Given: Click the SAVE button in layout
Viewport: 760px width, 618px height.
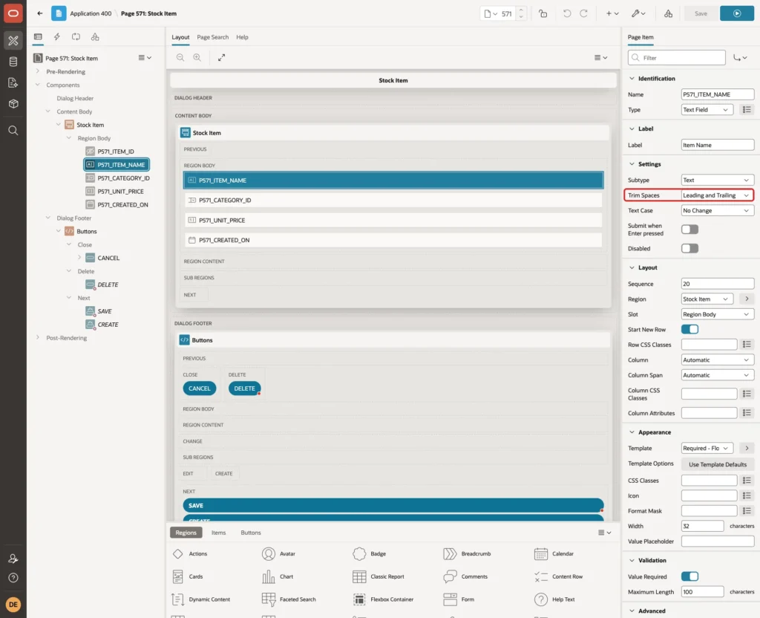Looking at the screenshot, I should point(393,505).
